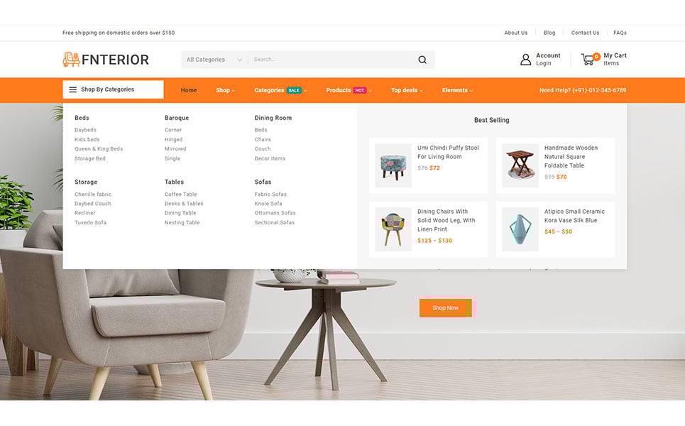Go to the Home menu item
685x426 pixels.
point(189,90)
